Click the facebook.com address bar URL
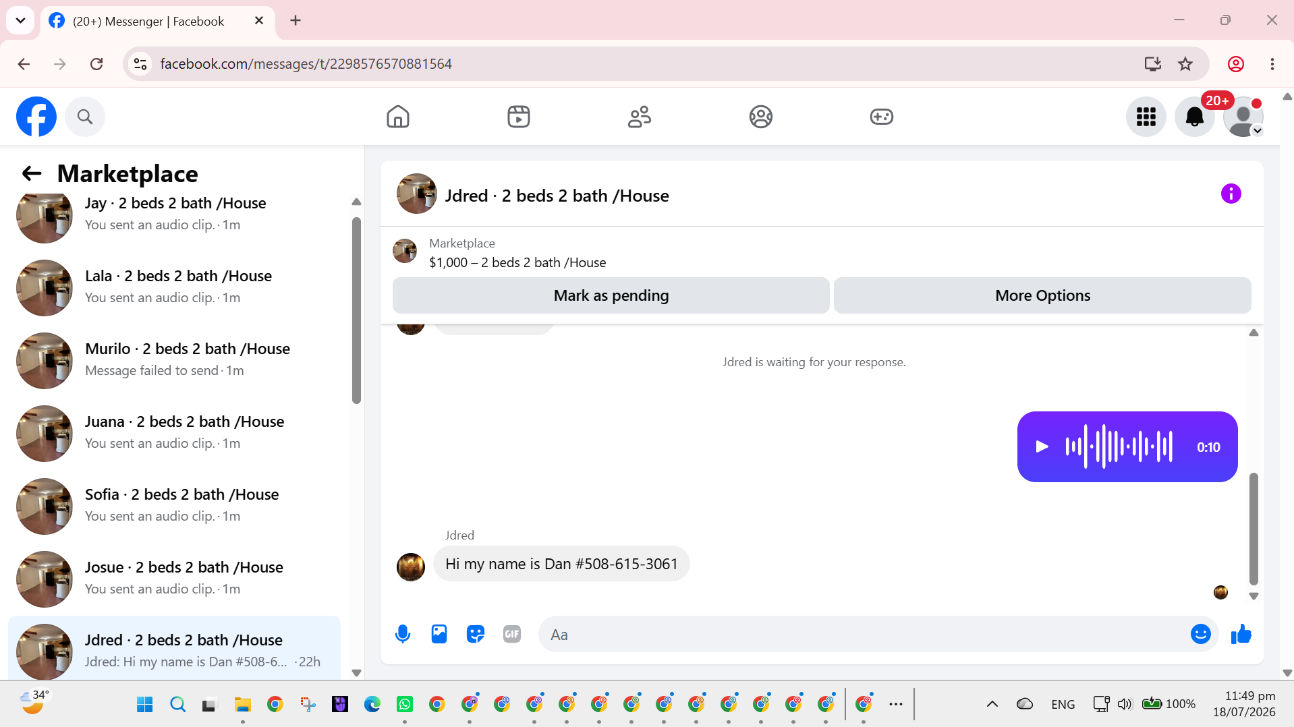 pos(306,64)
